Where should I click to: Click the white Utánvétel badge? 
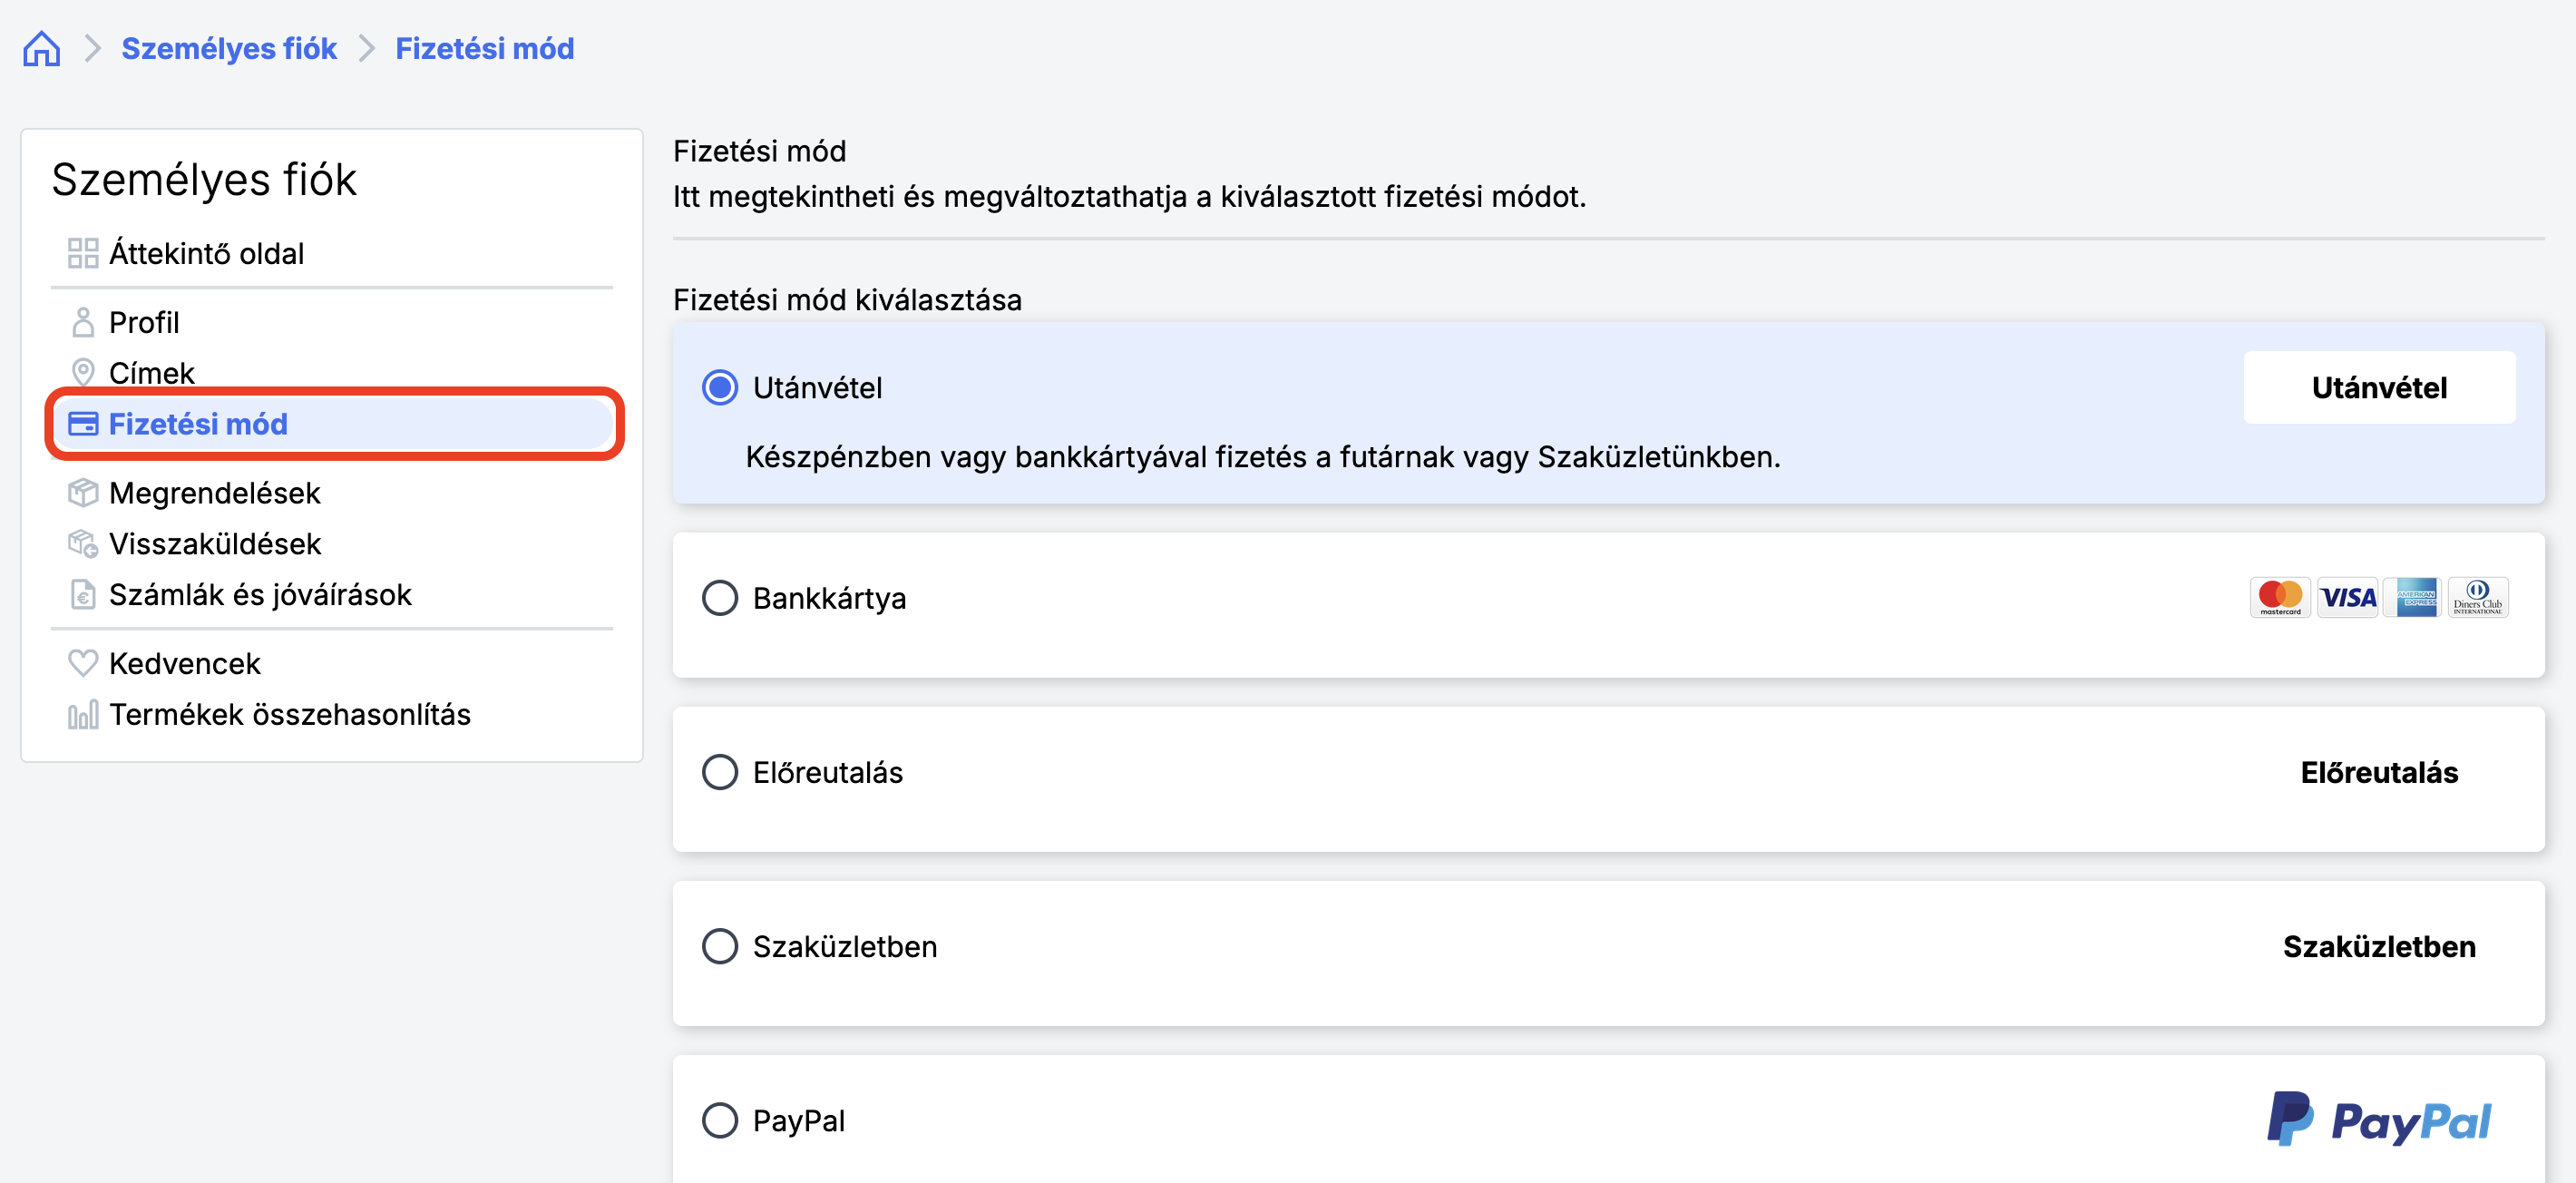tap(2379, 387)
